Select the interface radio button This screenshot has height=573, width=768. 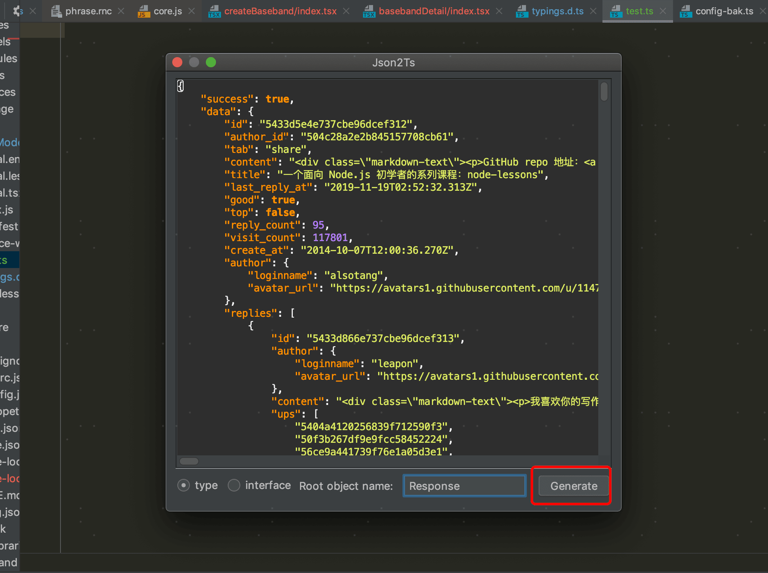(234, 485)
